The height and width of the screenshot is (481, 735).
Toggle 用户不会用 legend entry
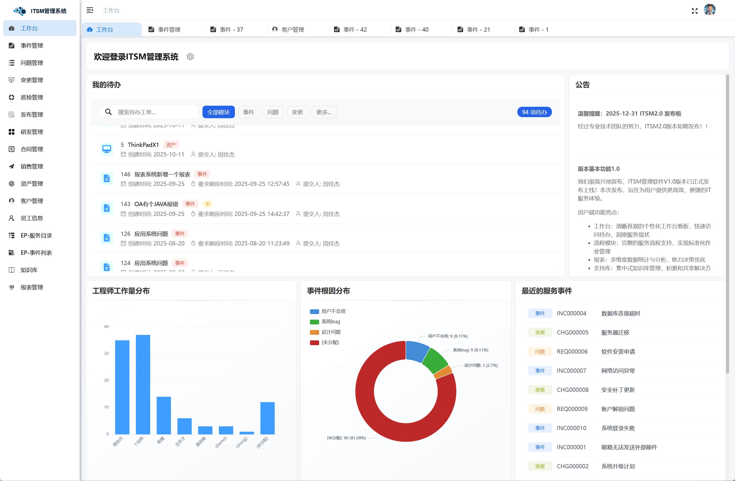point(327,311)
